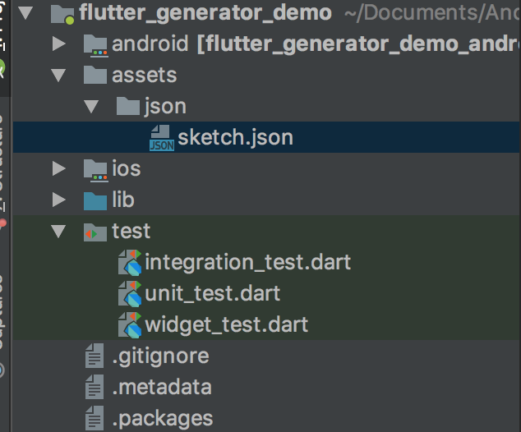This screenshot has height=432, width=521.
Task: Select the .packages file
Action: [x=163, y=418]
